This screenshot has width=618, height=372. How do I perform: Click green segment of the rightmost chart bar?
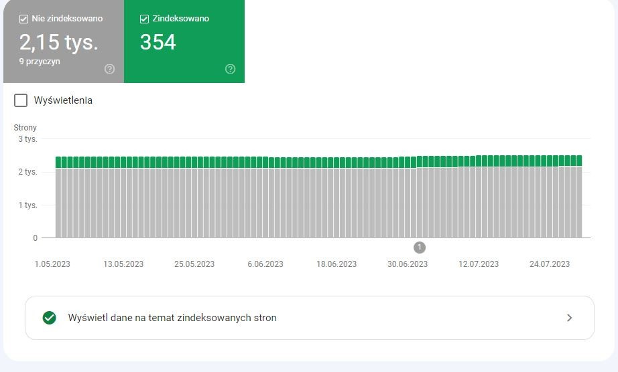(578, 161)
